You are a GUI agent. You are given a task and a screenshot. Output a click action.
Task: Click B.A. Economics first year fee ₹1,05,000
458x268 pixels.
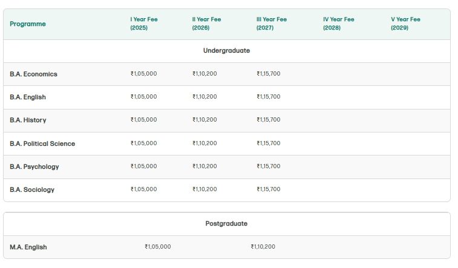pyautogui.click(x=144, y=74)
